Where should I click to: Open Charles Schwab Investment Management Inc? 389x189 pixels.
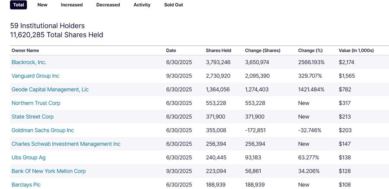point(66,144)
